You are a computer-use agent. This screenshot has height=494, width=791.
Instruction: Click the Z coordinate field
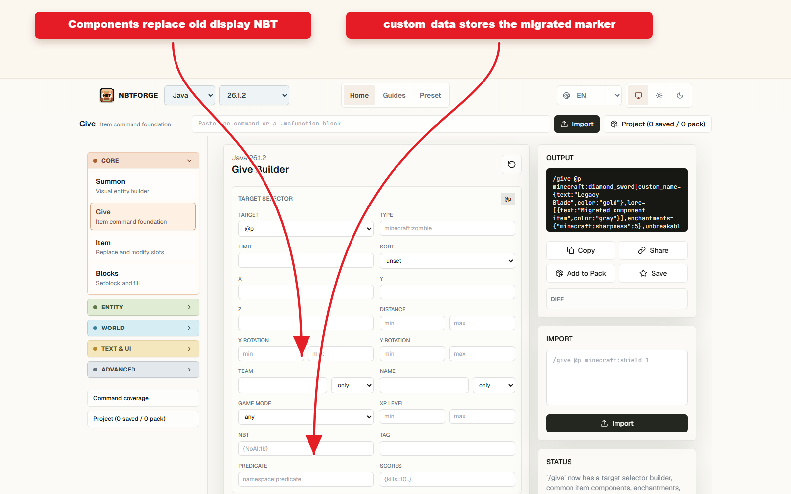coord(306,323)
